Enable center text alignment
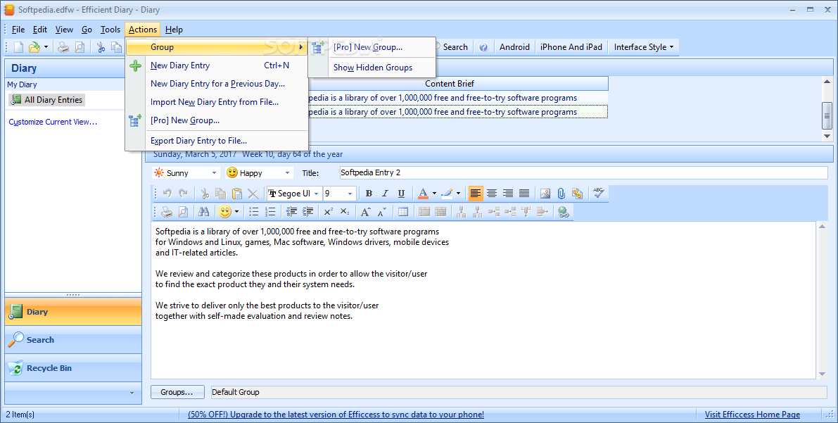Image resolution: width=838 pixels, height=423 pixels. tap(492, 194)
